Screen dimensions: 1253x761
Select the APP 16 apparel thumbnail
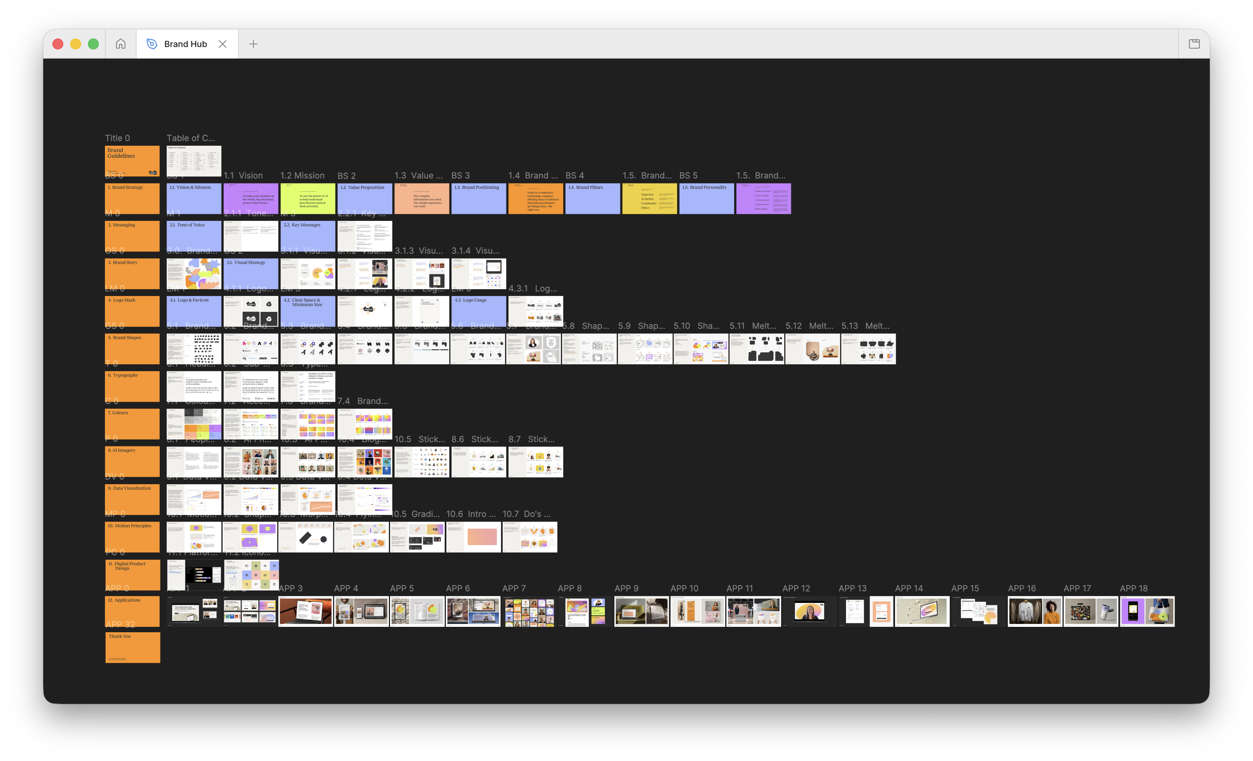(1035, 611)
